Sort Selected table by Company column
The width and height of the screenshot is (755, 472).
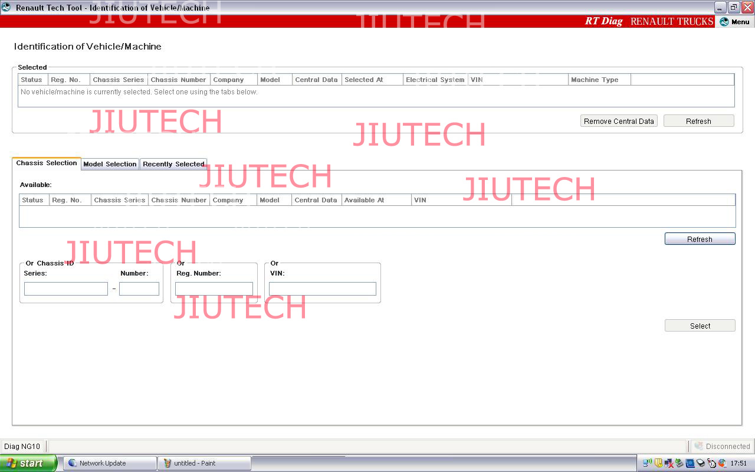click(x=234, y=80)
